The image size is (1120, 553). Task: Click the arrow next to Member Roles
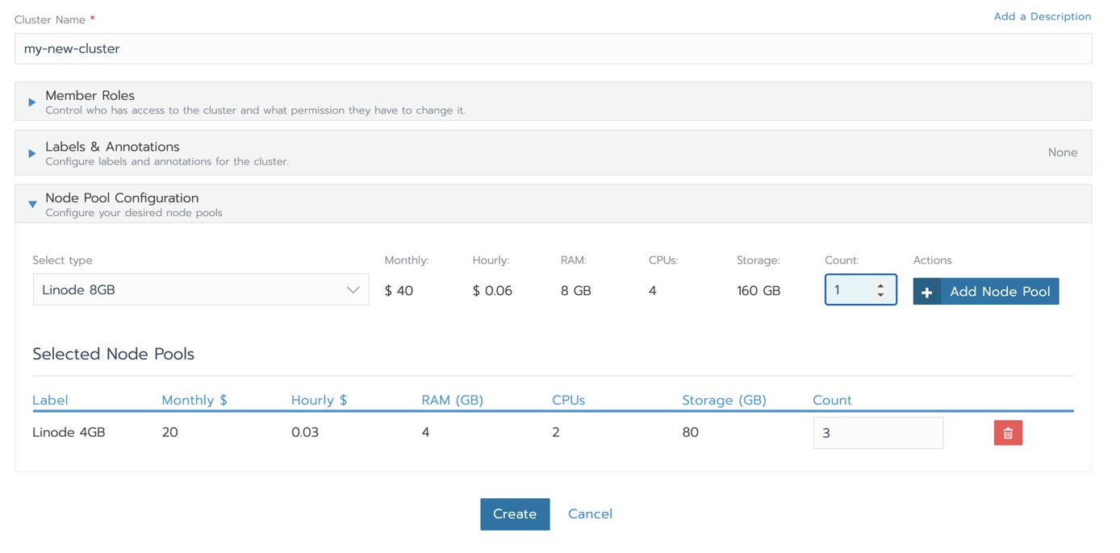pos(31,102)
